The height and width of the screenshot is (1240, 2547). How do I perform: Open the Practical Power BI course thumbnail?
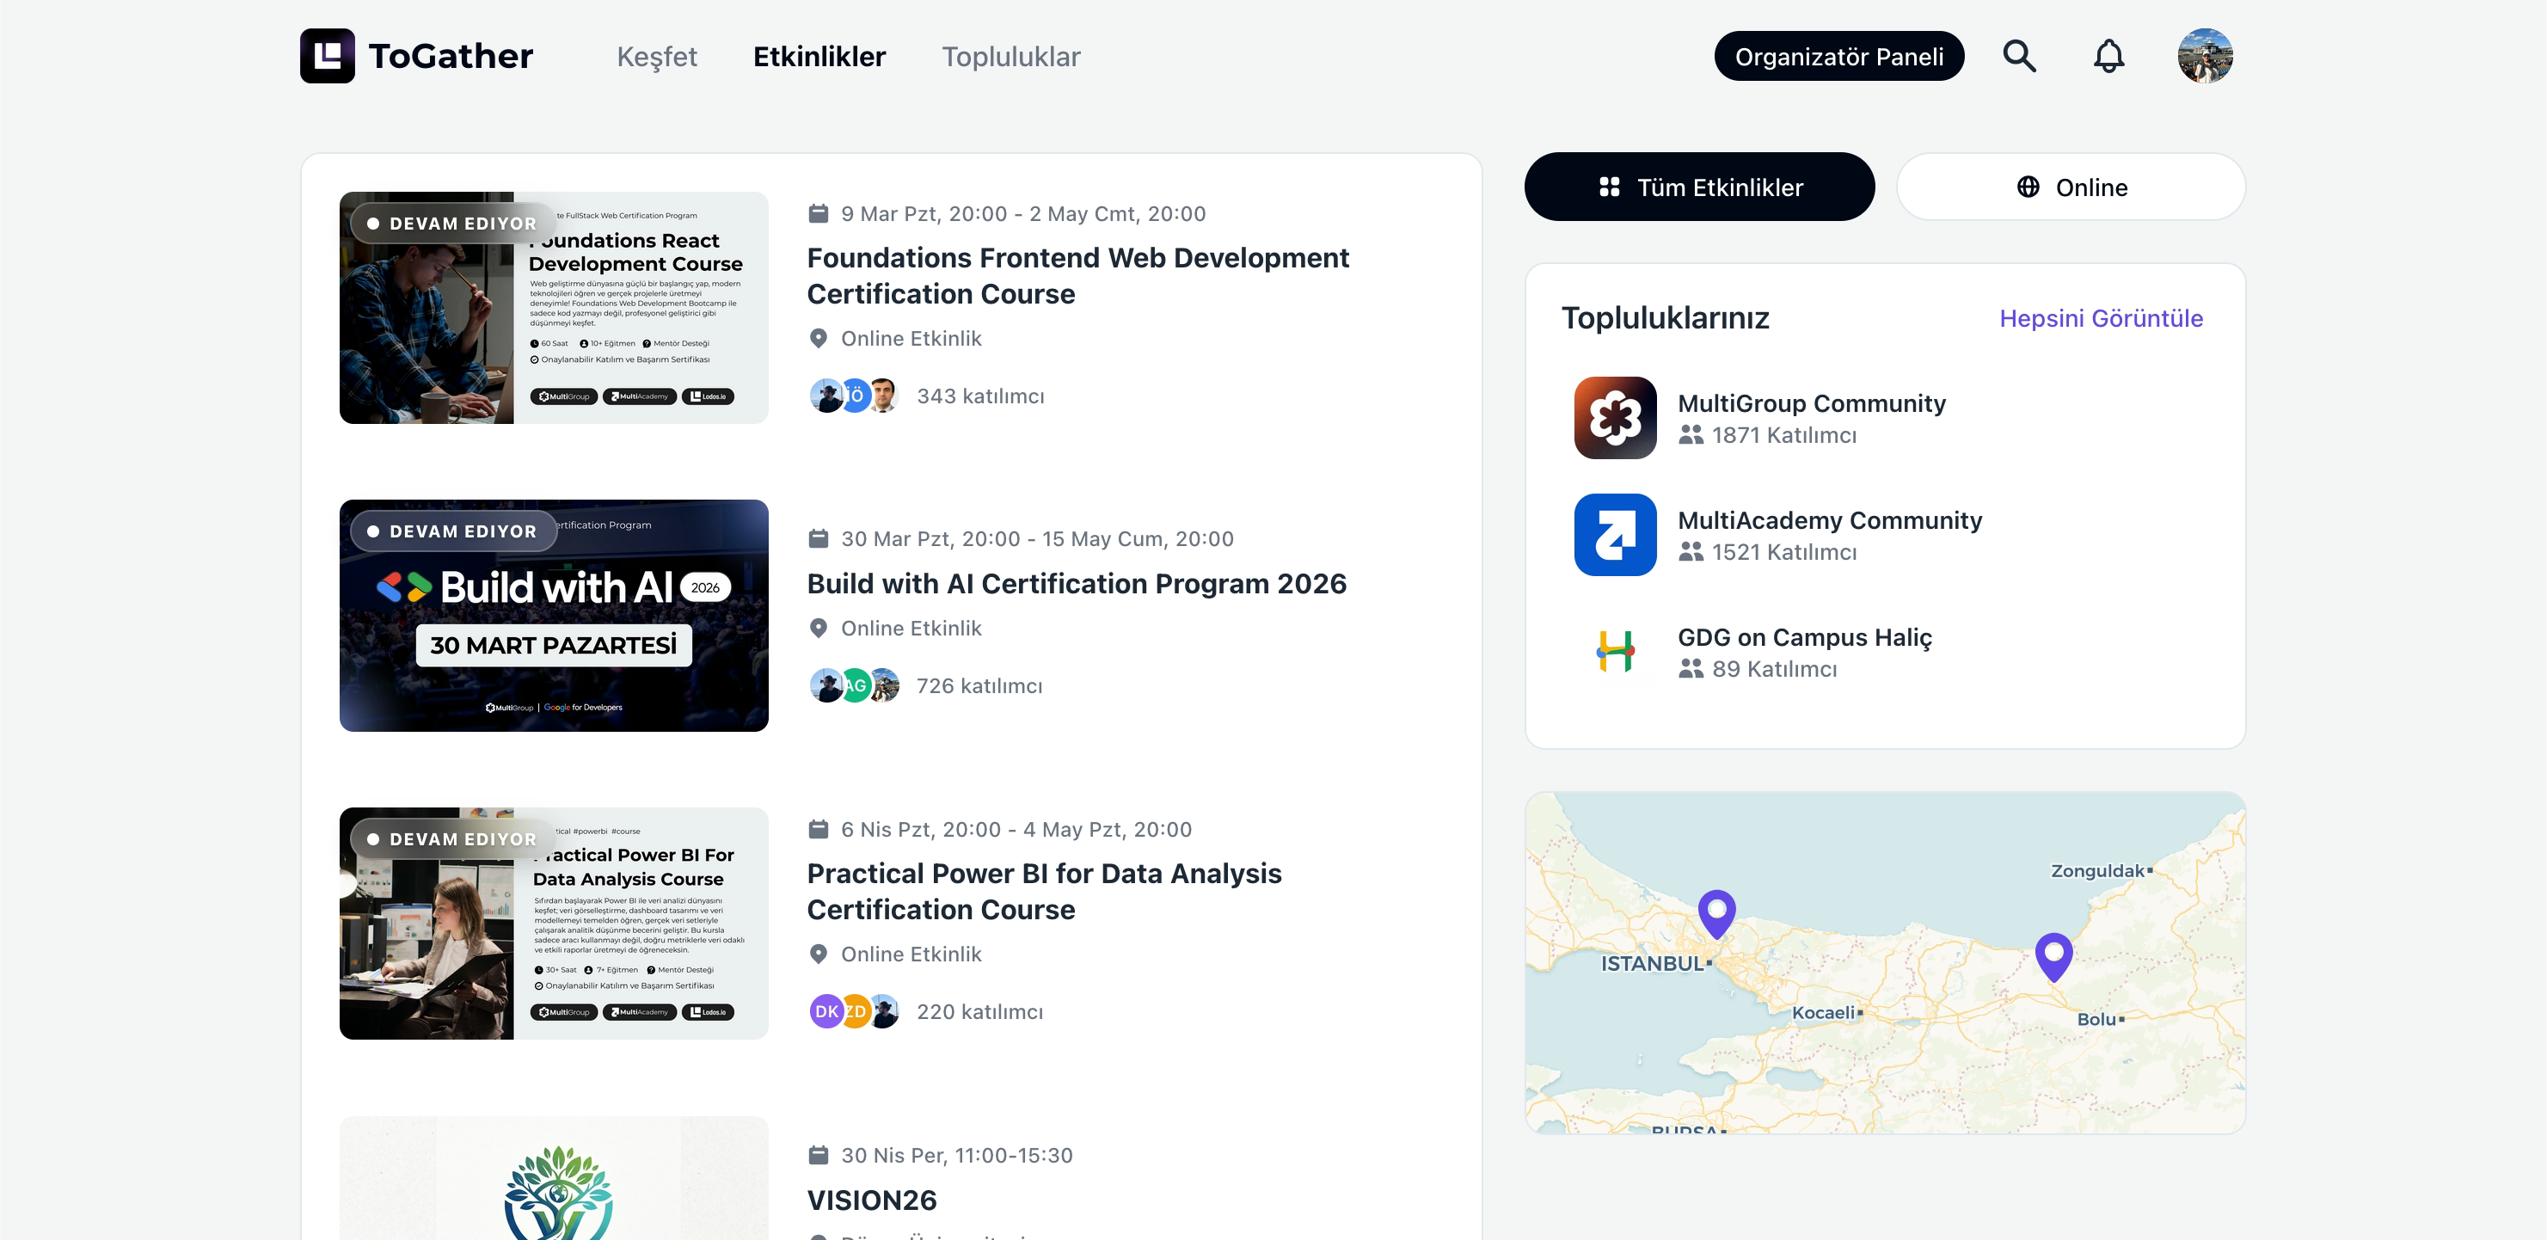coord(554,924)
